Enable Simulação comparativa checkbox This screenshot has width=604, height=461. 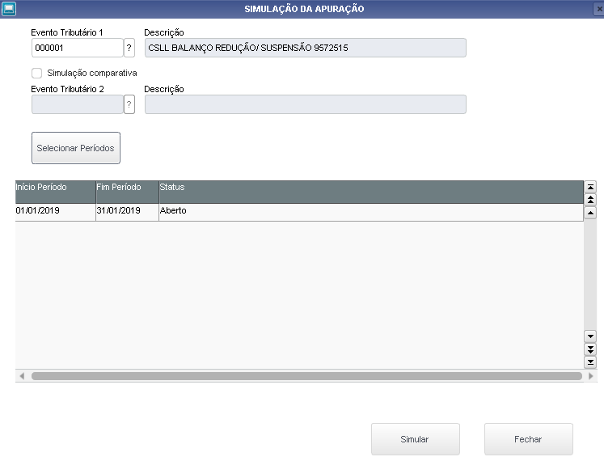36,73
